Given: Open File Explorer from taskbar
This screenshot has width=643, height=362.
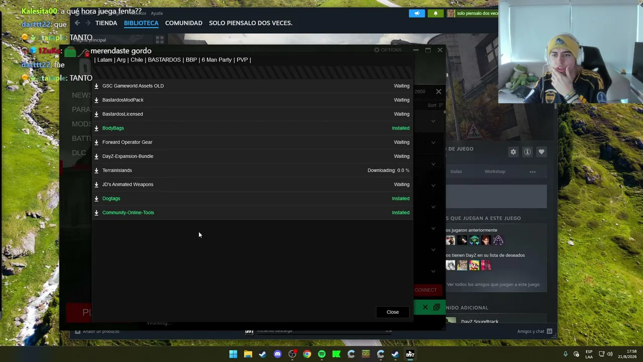Looking at the screenshot, I should 248,354.
